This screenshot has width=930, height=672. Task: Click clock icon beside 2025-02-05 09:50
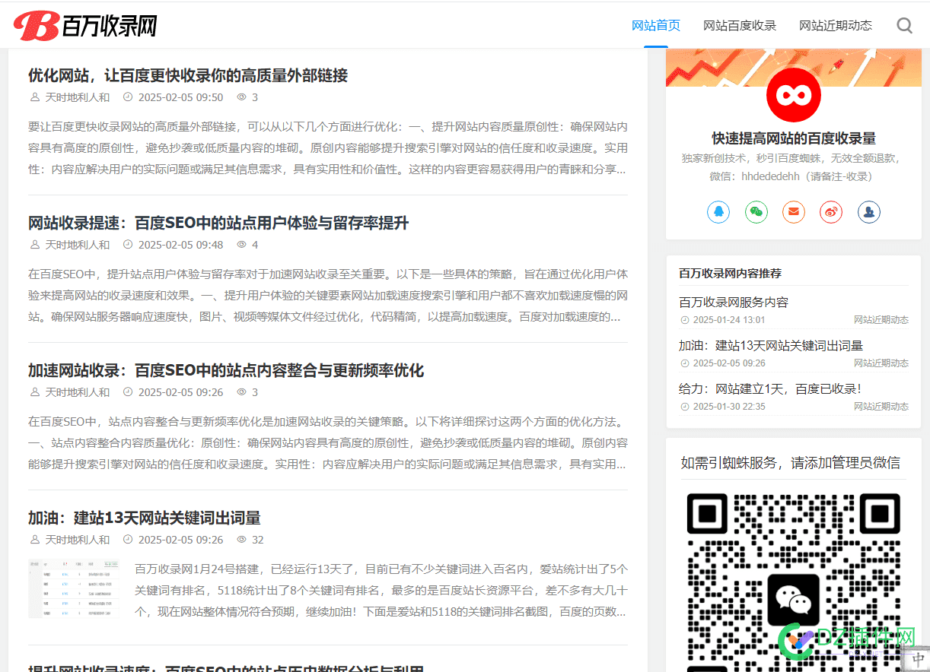[128, 97]
